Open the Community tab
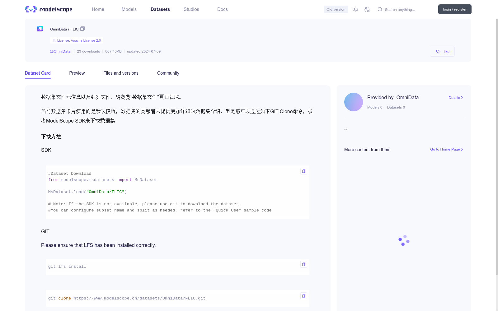498x311 pixels. pyautogui.click(x=168, y=73)
